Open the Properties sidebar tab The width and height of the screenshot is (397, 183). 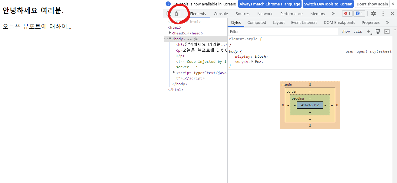click(371, 22)
